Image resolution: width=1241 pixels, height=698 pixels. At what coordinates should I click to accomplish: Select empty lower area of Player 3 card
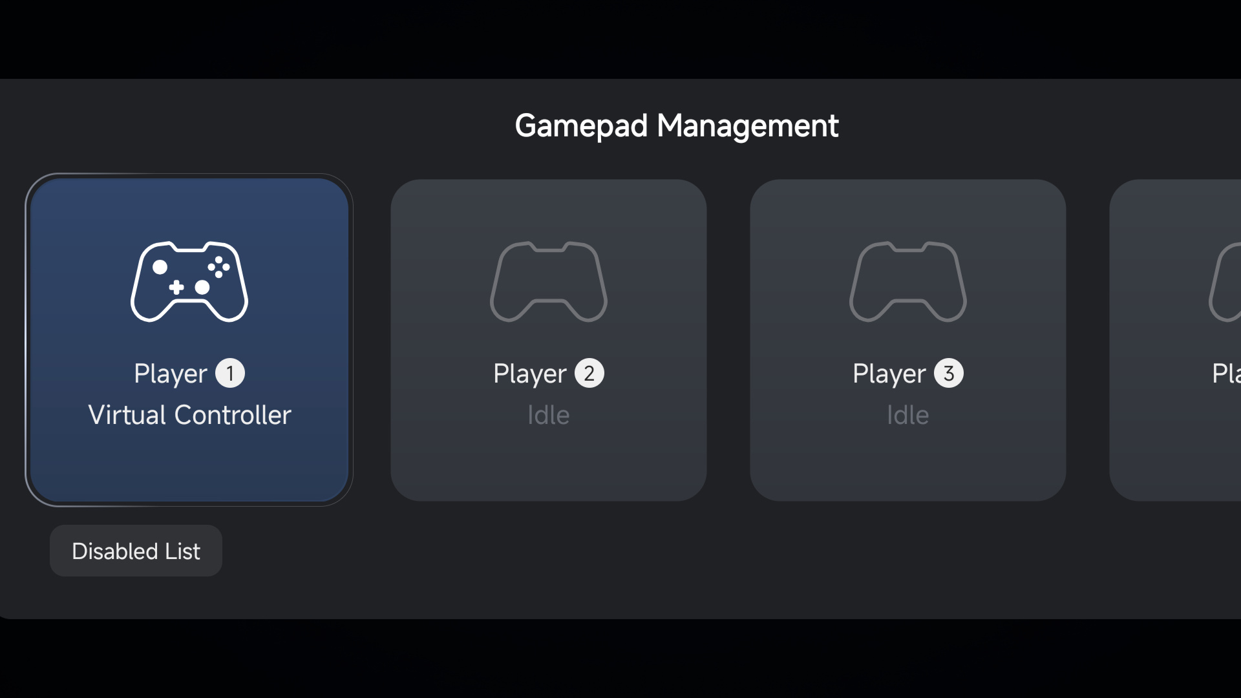pyautogui.click(x=907, y=467)
